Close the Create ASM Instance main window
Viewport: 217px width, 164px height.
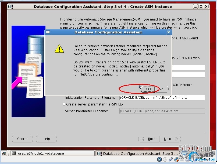[206, 6]
